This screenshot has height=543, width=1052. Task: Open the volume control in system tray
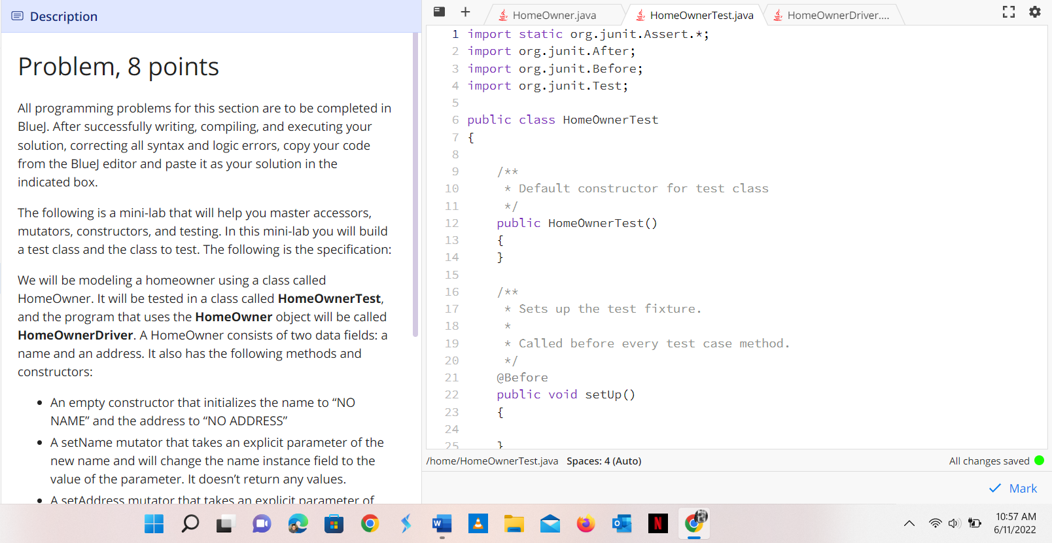click(955, 523)
